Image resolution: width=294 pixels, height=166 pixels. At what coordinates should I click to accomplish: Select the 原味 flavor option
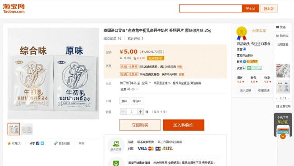(124, 101)
